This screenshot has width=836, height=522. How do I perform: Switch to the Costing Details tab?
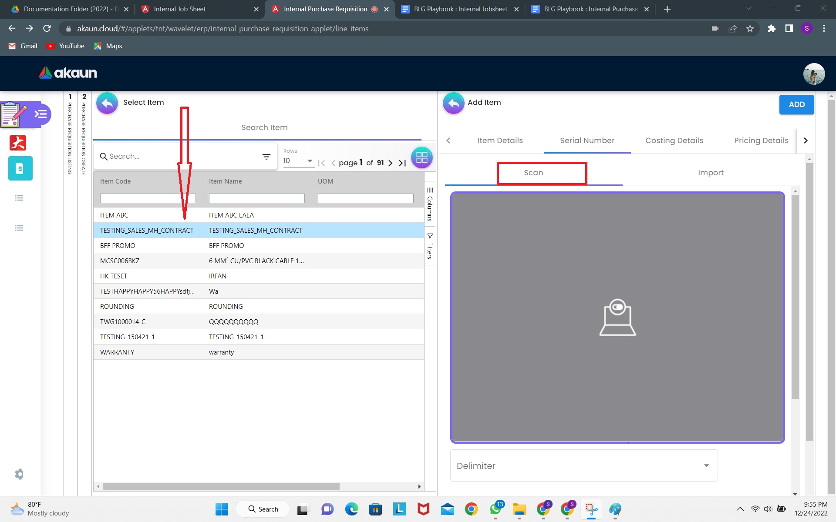click(674, 141)
